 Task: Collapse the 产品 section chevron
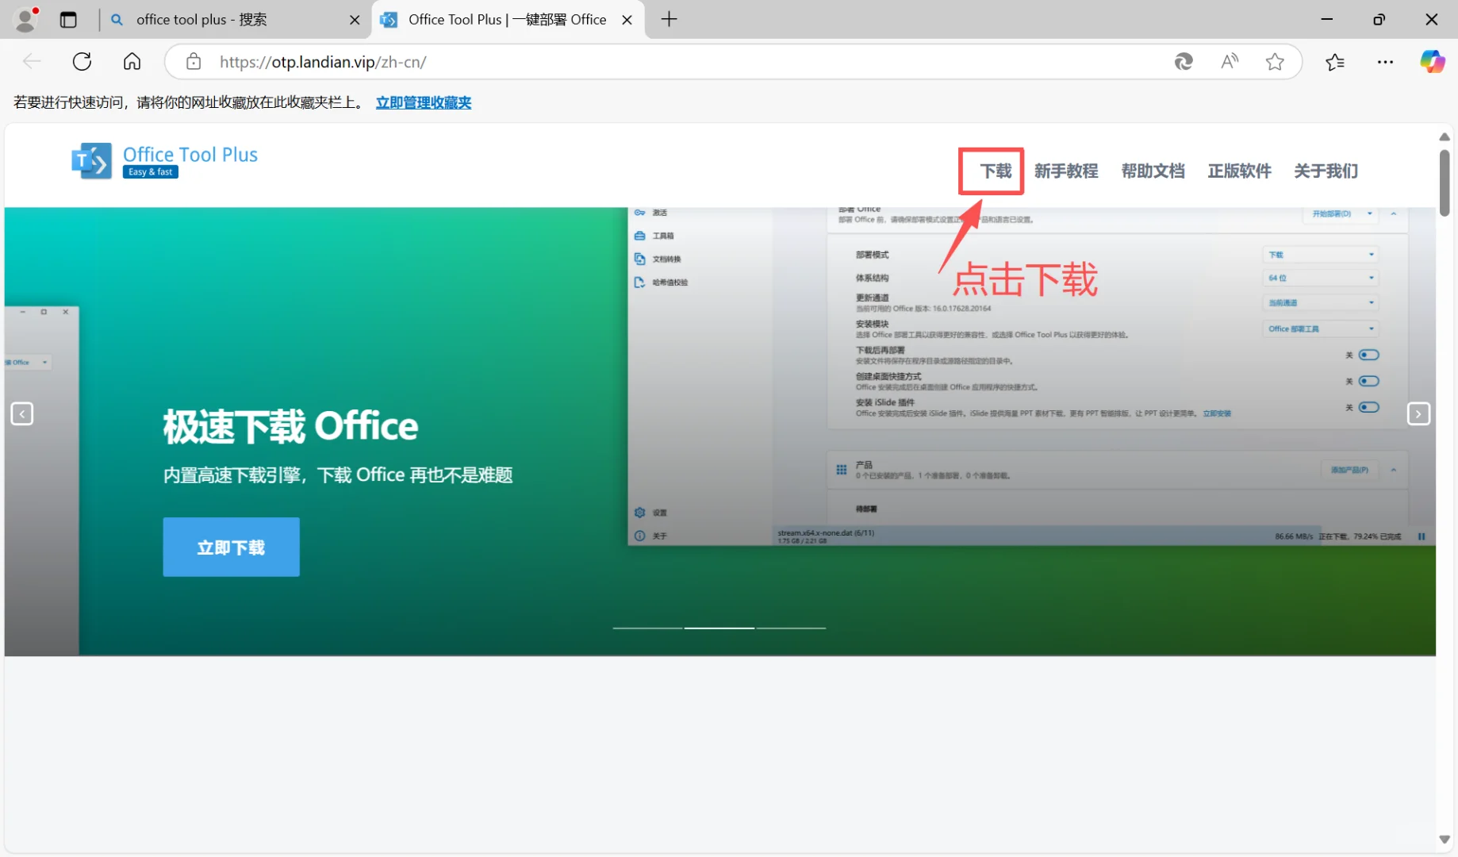click(x=1394, y=469)
